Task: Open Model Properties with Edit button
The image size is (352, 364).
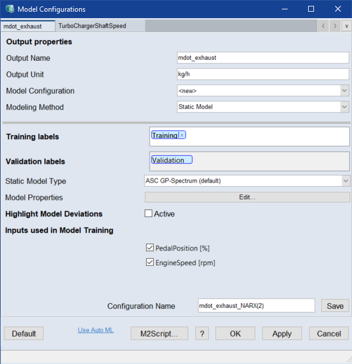Action: click(247, 197)
